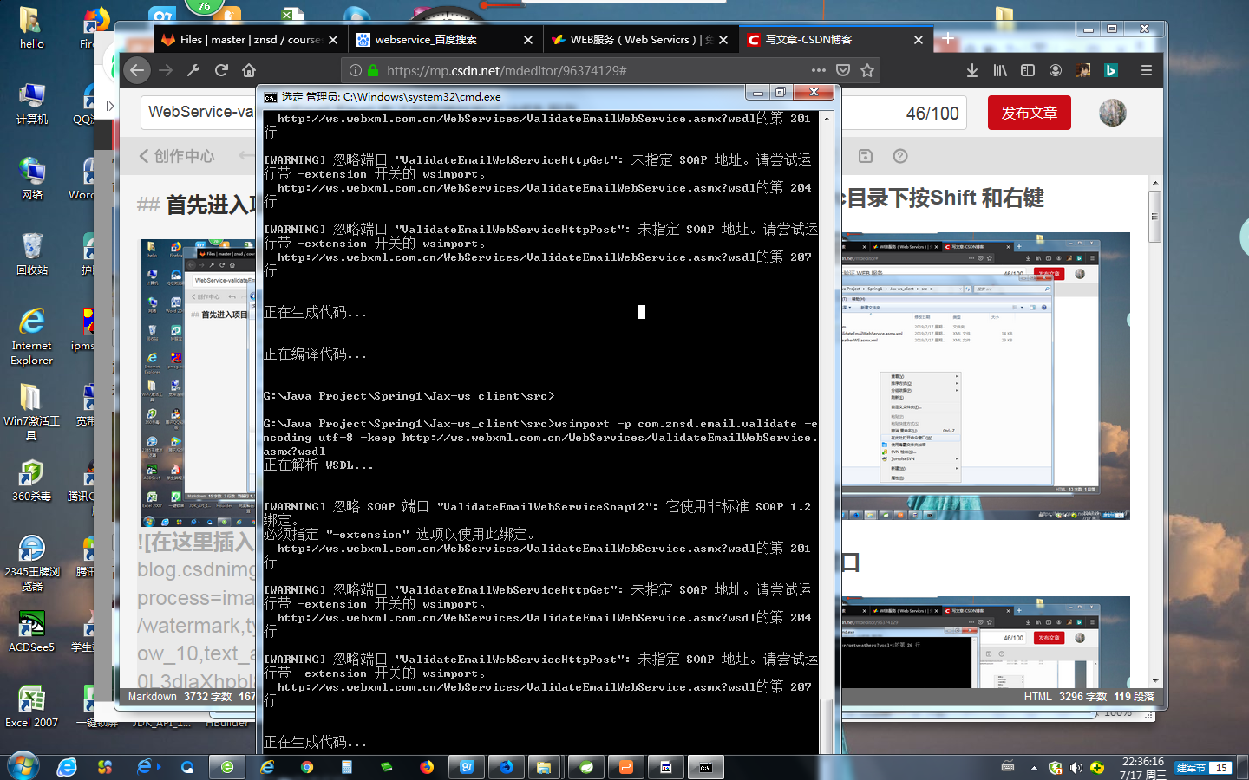The height and width of the screenshot is (780, 1249).
Task: Click the 46/100 title character counter
Action: tap(932, 114)
